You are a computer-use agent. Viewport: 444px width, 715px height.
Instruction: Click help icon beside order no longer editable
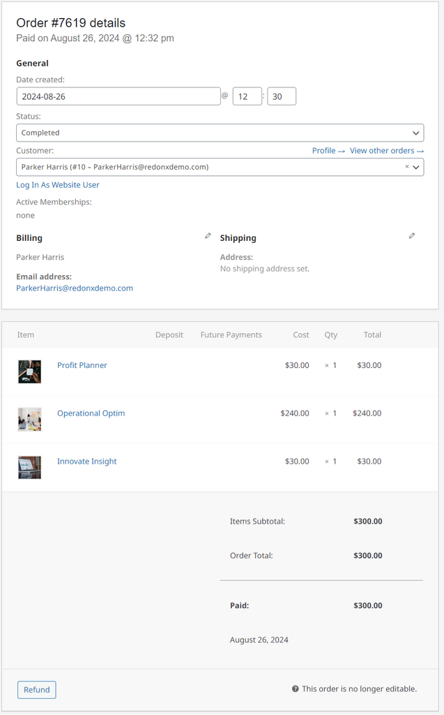pos(296,689)
